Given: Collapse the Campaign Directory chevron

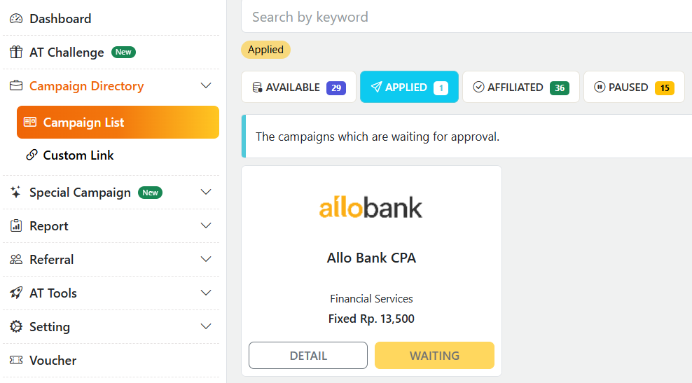Looking at the screenshot, I should tap(206, 86).
